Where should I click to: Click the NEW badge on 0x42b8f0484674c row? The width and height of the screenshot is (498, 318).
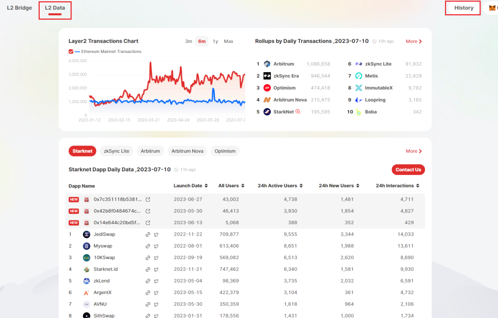pos(74,211)
